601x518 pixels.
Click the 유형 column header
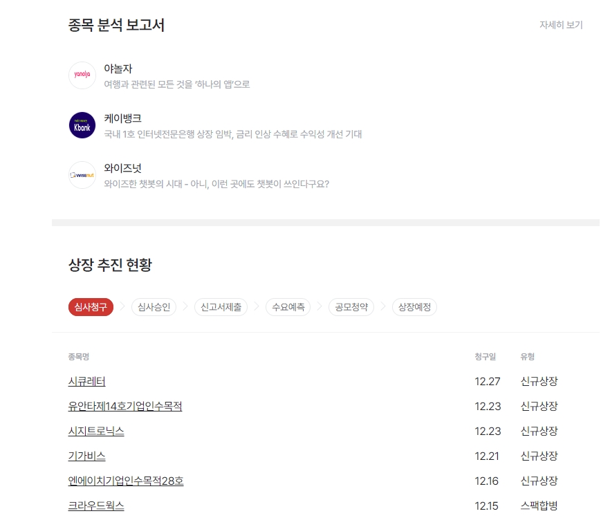point(528,357)
